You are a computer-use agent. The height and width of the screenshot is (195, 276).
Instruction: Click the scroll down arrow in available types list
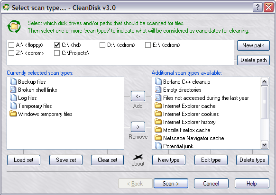(x=265, y=145)
